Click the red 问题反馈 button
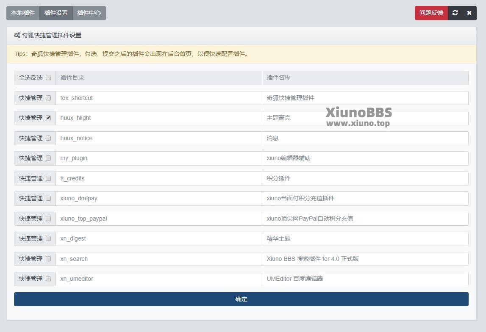 point(431,13)
